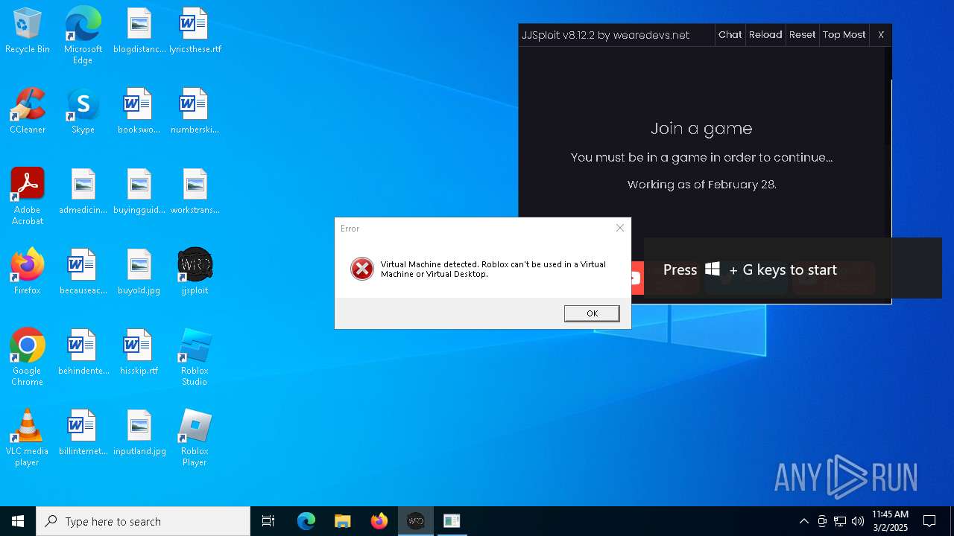Open the CCleaner desktop shortcut
954x536 pixels.
tap(28, 112)
